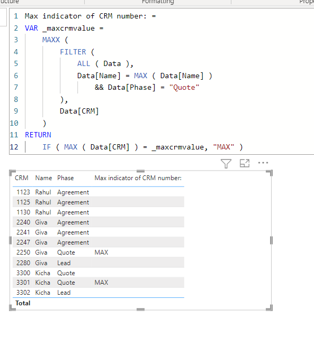Activate Focus mode icon on table visual
This screenshot has height=337, width=314.
pos(245,163)
